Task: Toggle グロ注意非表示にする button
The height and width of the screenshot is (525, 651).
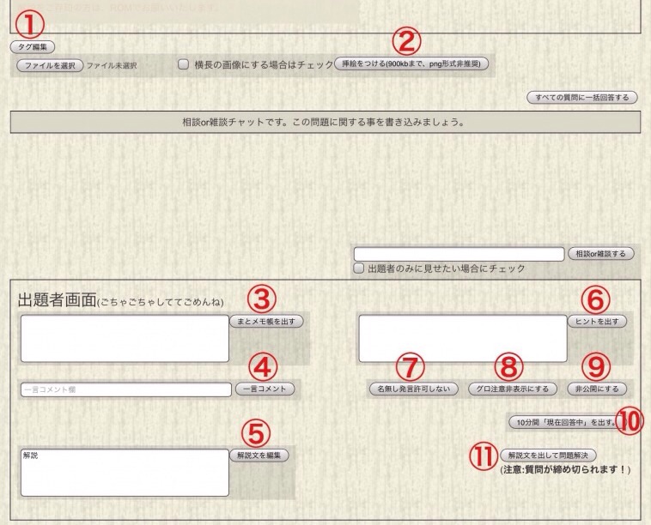Action: [513, 389]
